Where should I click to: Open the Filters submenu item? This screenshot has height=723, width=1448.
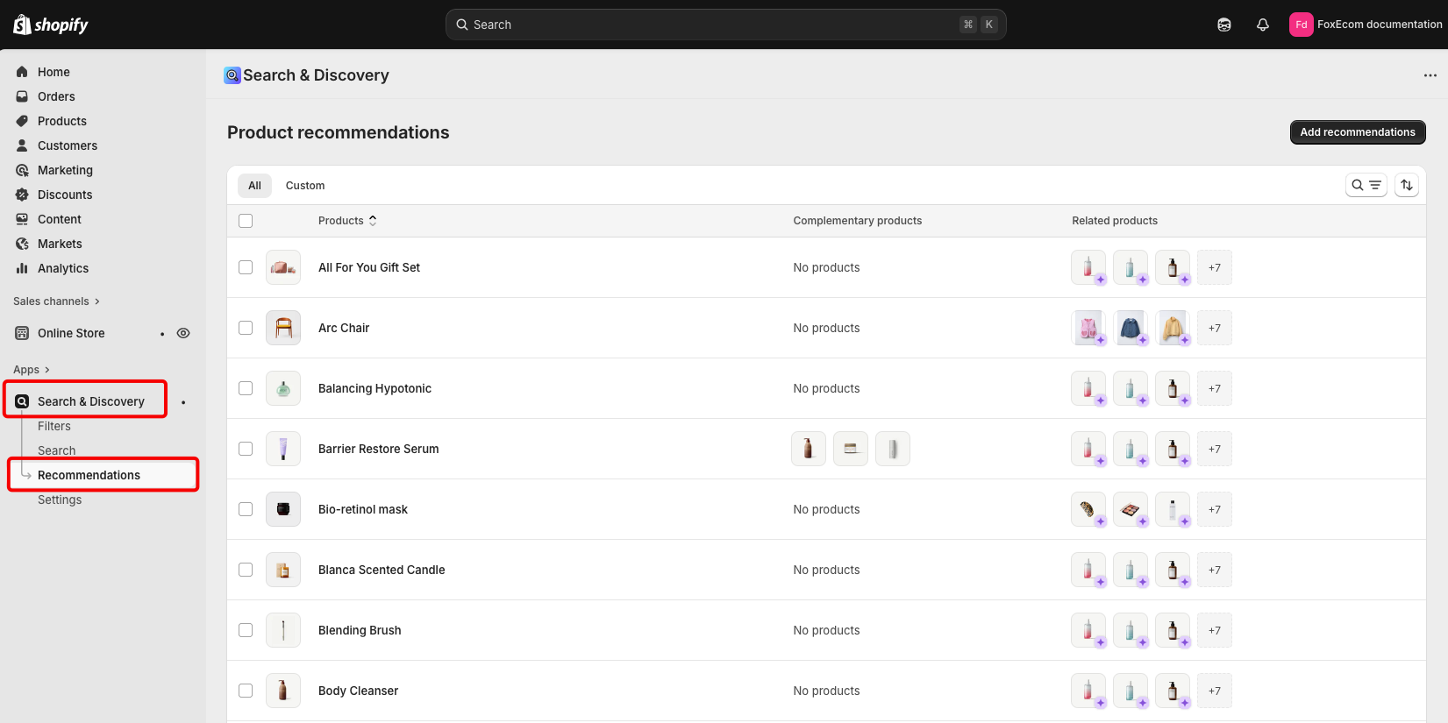pyautogui.click(x=54, y=426)
